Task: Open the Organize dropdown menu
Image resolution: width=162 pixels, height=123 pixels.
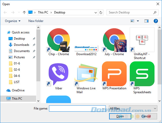Action: pyautogui.click(x=12, y=21)
